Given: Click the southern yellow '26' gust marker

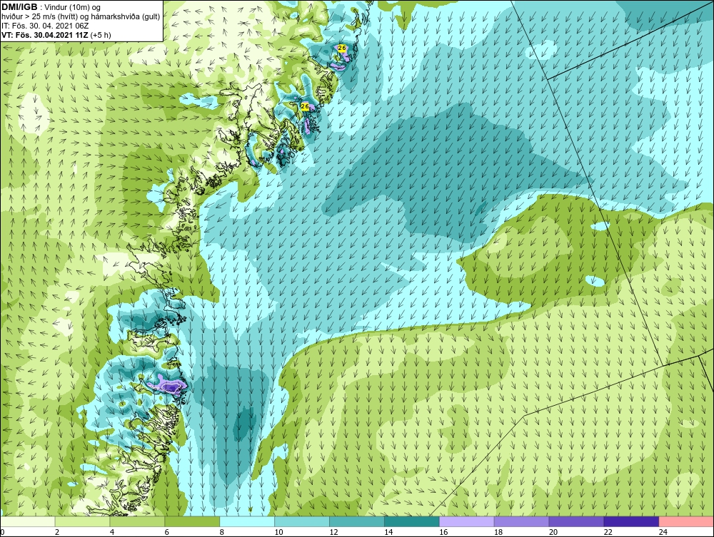Looking at the screenshot, I should pos(305,106).
